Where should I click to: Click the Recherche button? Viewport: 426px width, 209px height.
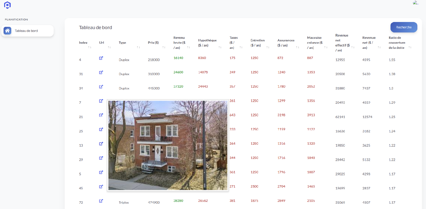click(x=404, y=27)
